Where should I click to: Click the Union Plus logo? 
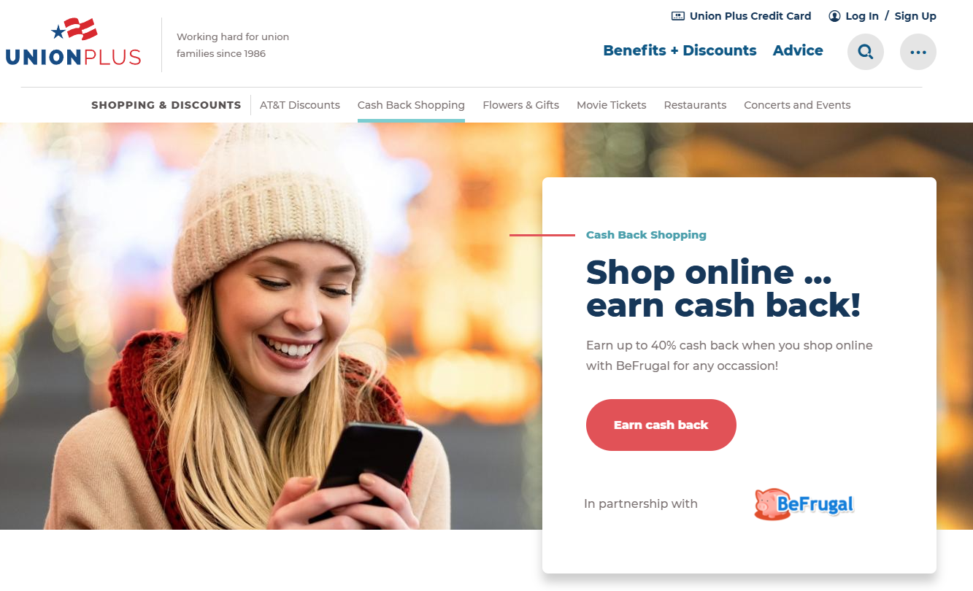pos(73,42)
